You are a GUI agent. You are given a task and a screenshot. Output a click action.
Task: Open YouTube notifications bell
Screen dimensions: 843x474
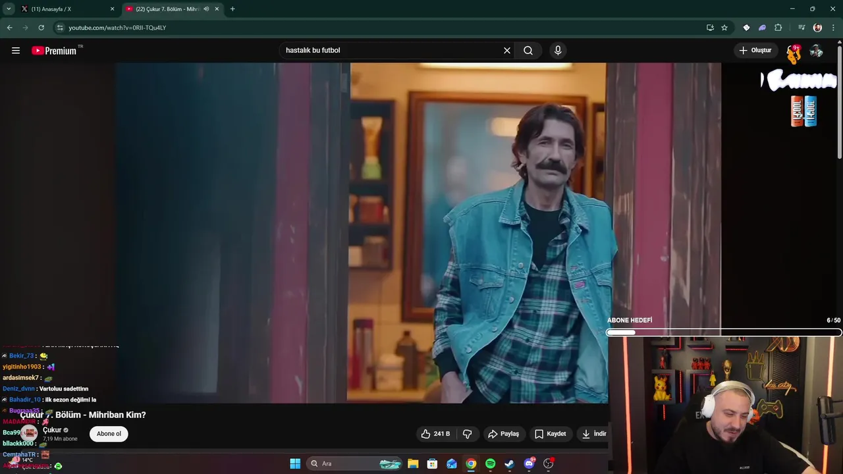tap(793, 51)
